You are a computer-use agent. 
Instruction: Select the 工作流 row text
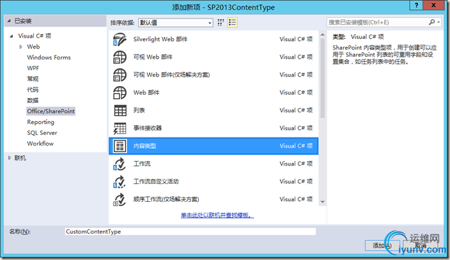pyautogui.click(x=142, y=164)
